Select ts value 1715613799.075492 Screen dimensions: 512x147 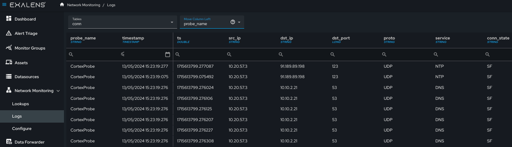tap(195, 77)
